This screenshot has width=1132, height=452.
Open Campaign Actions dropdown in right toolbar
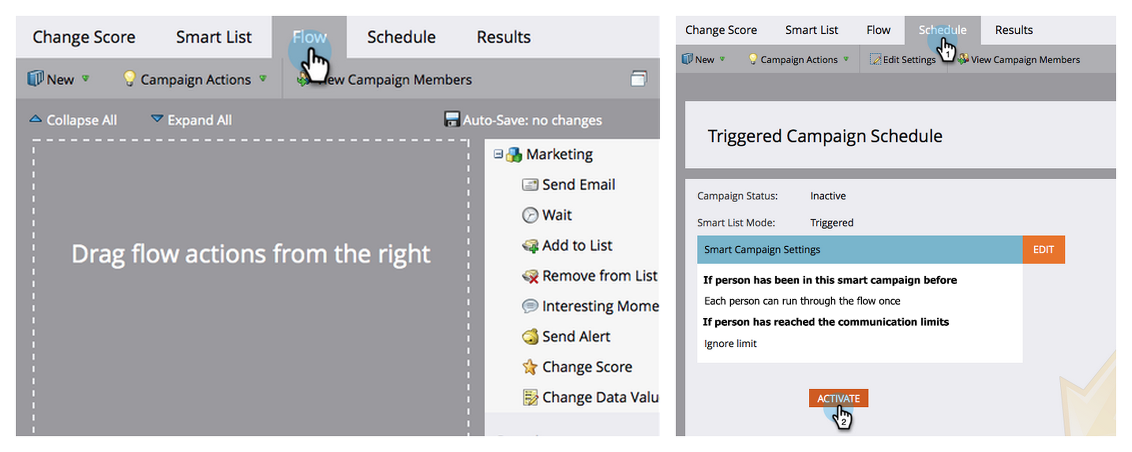[x=799, y=59]
